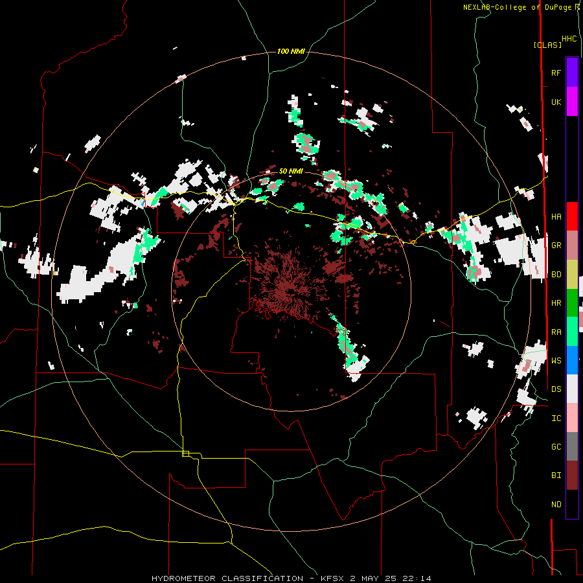Click the 'KFSX' radar site identifier
The image size is (583, 583).
[x=332, y=578]
